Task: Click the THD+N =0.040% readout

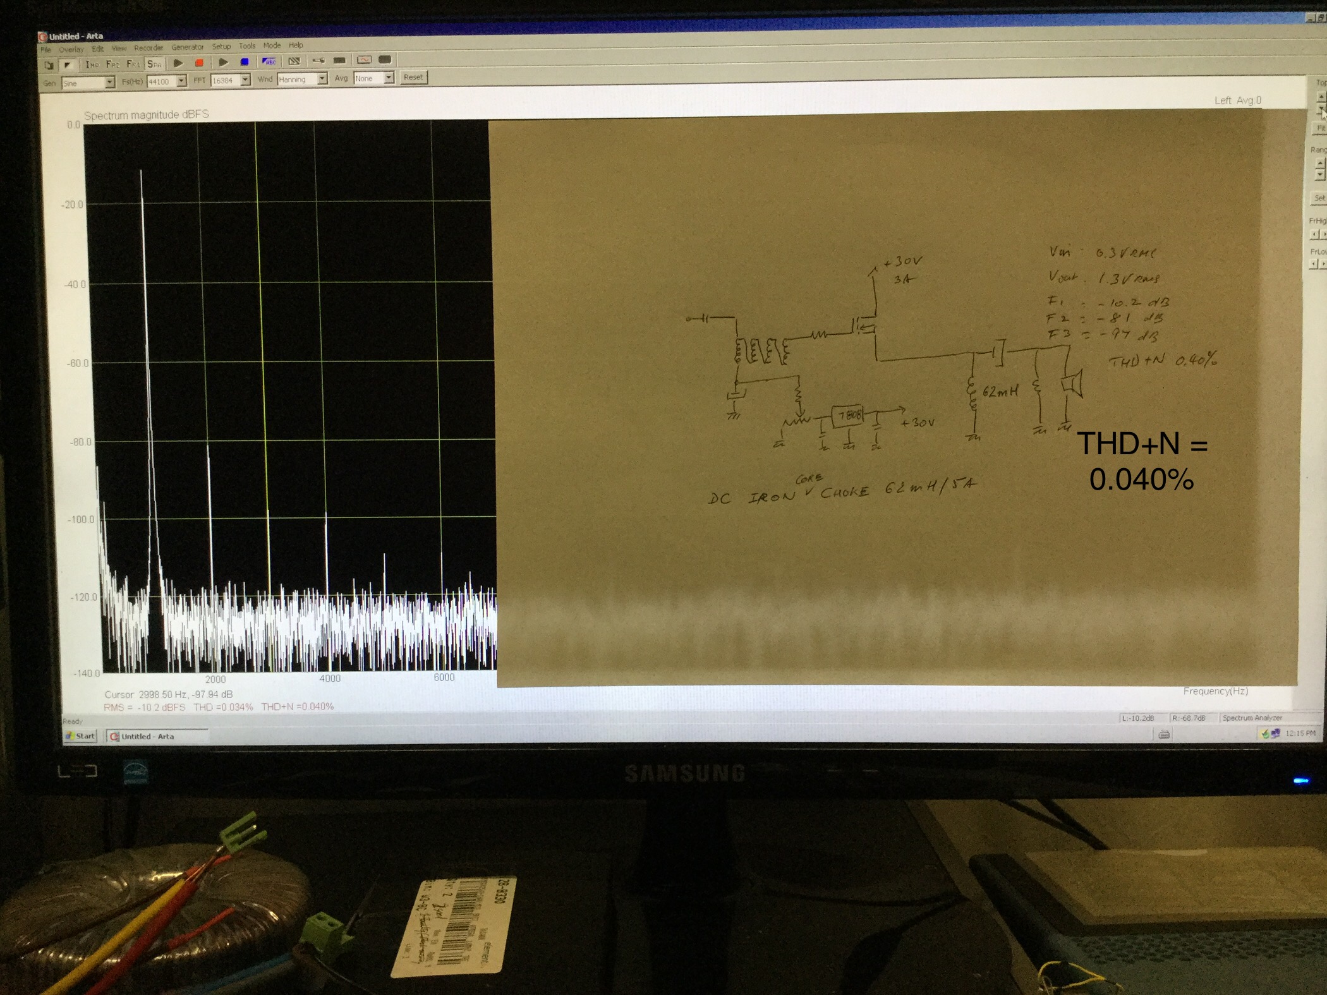Action: tap(297, 706)
